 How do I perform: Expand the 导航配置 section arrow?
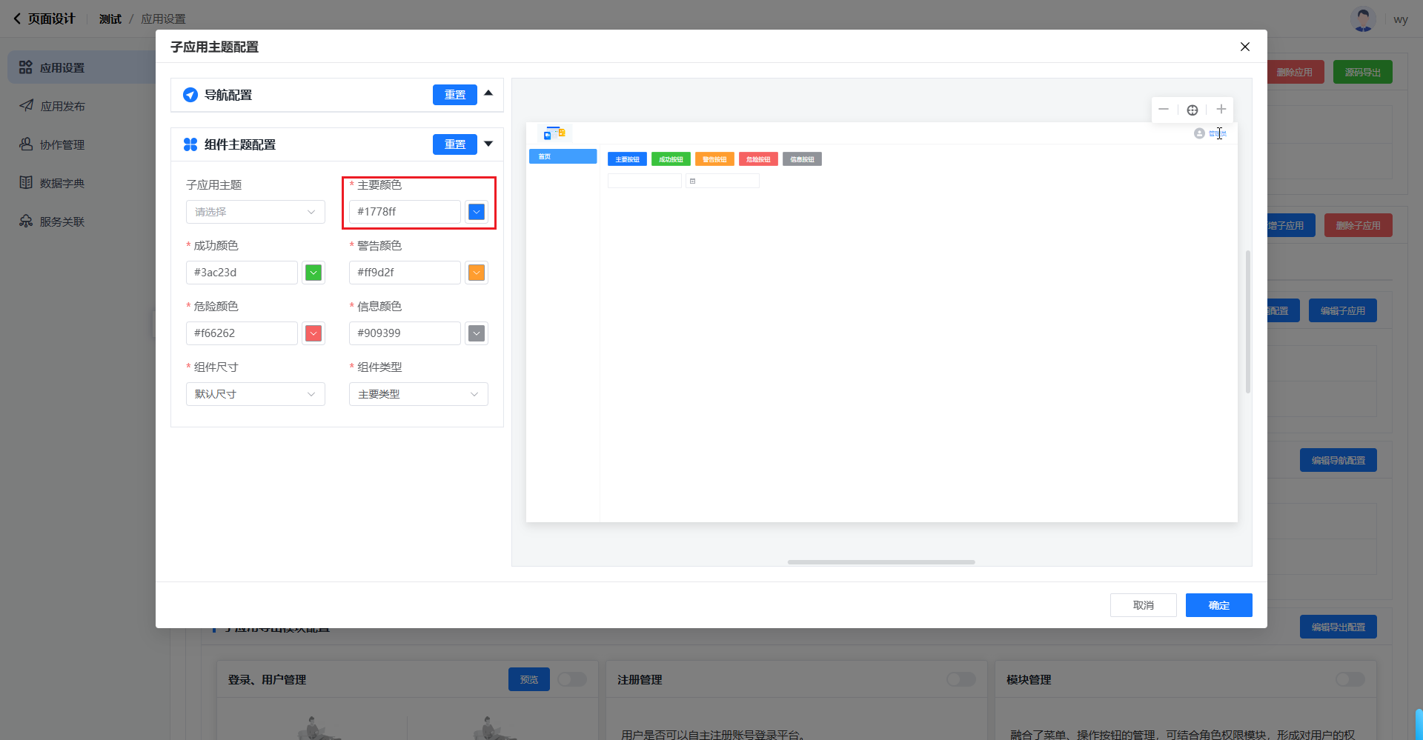point(488,93)
